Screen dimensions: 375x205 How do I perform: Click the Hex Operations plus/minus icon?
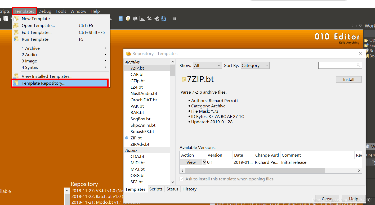(149, 19)
